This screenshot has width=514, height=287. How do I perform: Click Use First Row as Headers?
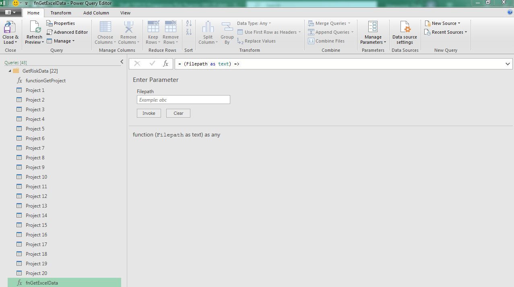(x=268, y=32)
